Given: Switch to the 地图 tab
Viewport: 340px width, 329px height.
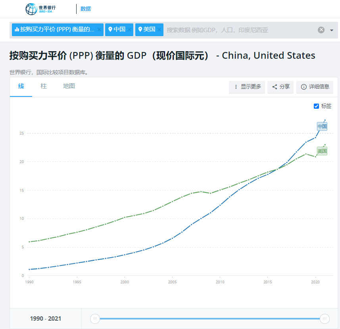Looking at the screenshot, I should (69, 86).
